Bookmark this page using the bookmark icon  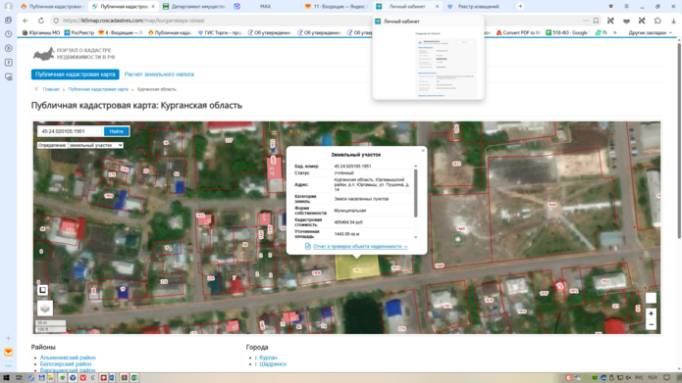pos(596,21)
